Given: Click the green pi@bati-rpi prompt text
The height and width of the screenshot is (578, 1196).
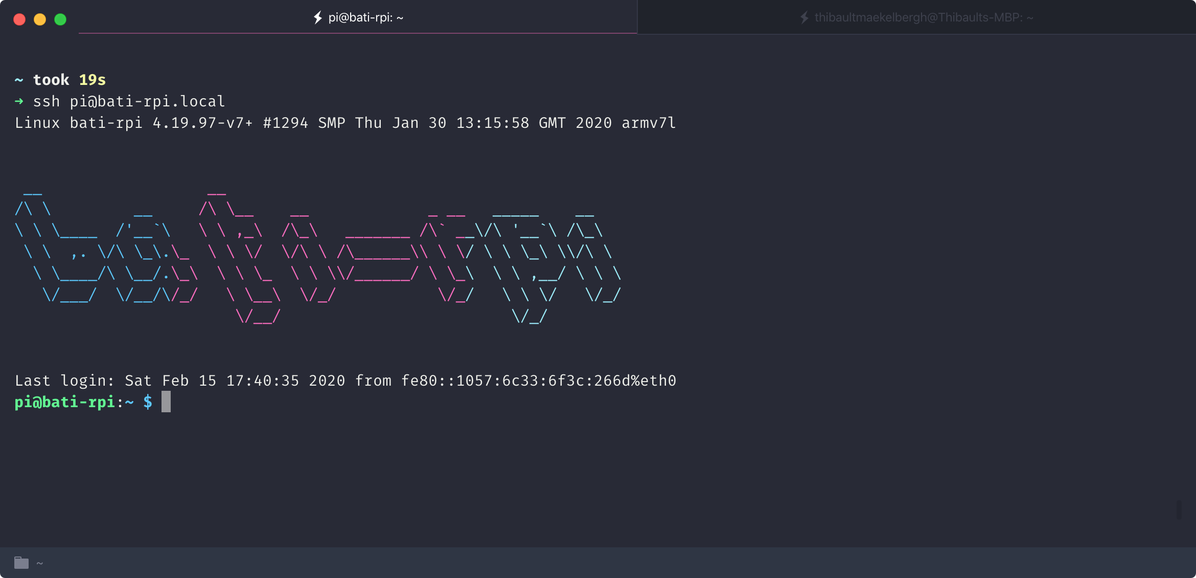Looking at the screenshot, I should (64, 402).
